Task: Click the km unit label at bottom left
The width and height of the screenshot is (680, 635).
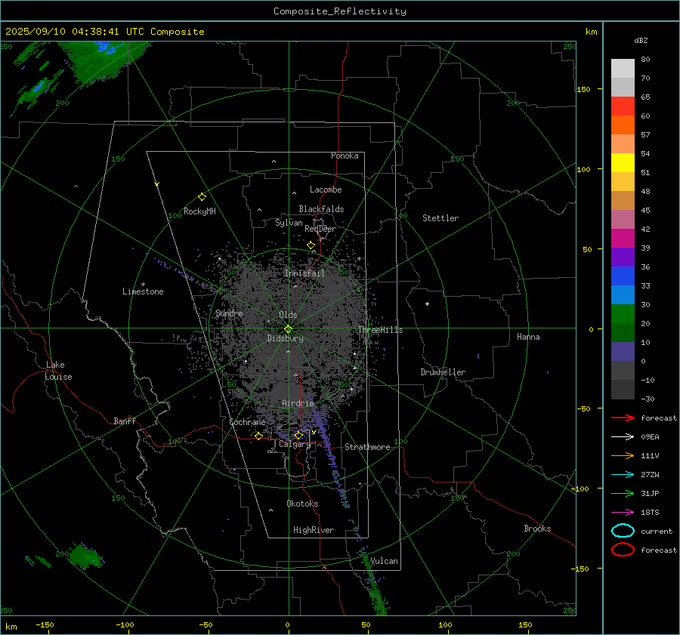Action: tap(11, 627)
